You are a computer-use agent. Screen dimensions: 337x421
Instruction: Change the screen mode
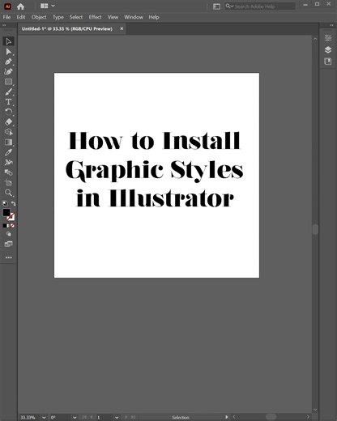coord(9,244)
